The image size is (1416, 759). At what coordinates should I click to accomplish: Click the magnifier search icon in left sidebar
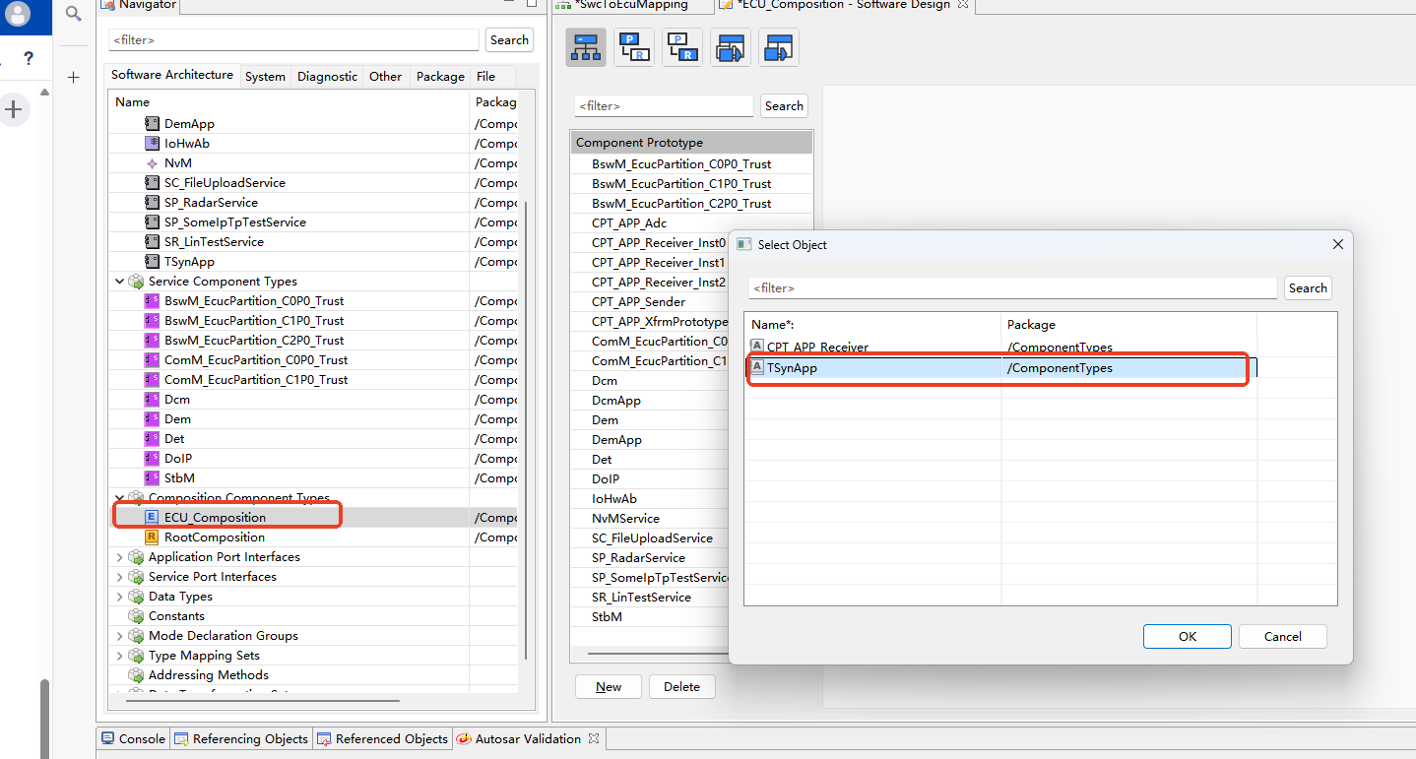click(x=73, y=14)
